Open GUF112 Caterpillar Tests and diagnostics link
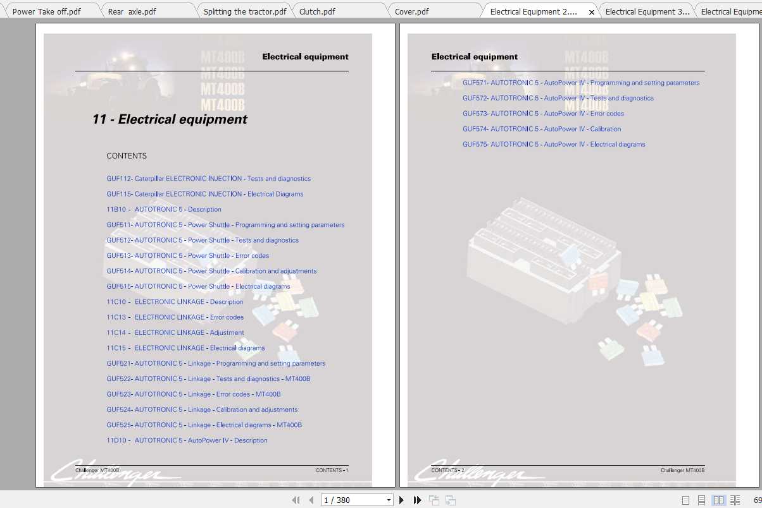 209,179
